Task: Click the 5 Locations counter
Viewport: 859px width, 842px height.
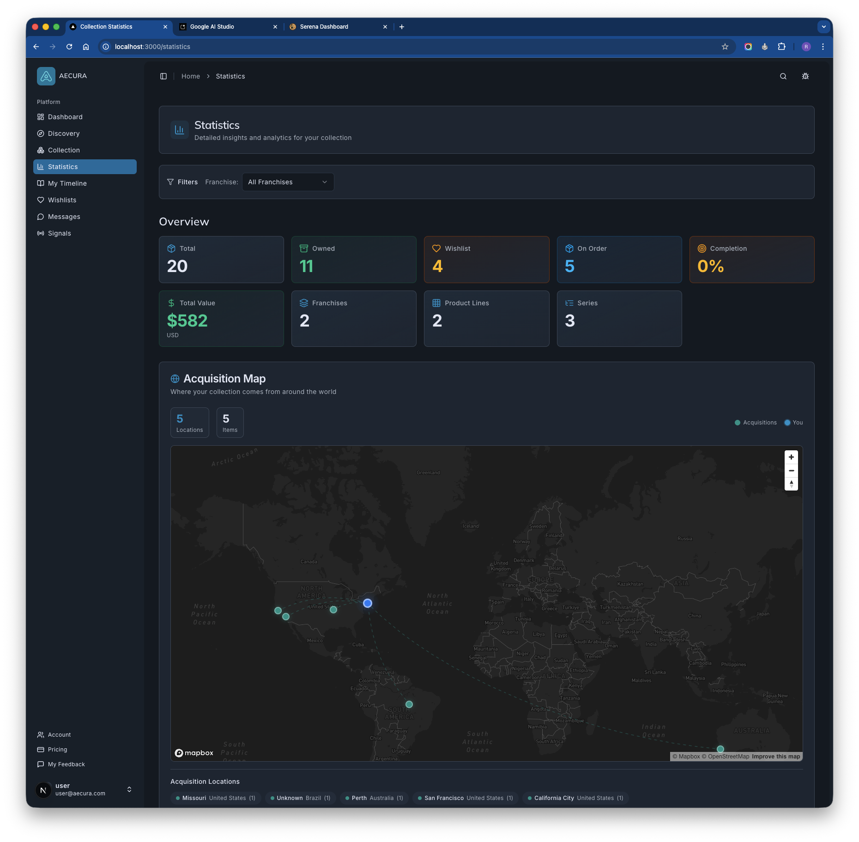Action: 190,423
